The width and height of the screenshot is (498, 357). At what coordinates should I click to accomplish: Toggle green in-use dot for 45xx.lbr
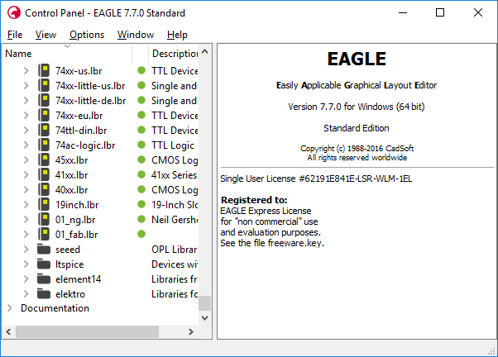(141, 160)
